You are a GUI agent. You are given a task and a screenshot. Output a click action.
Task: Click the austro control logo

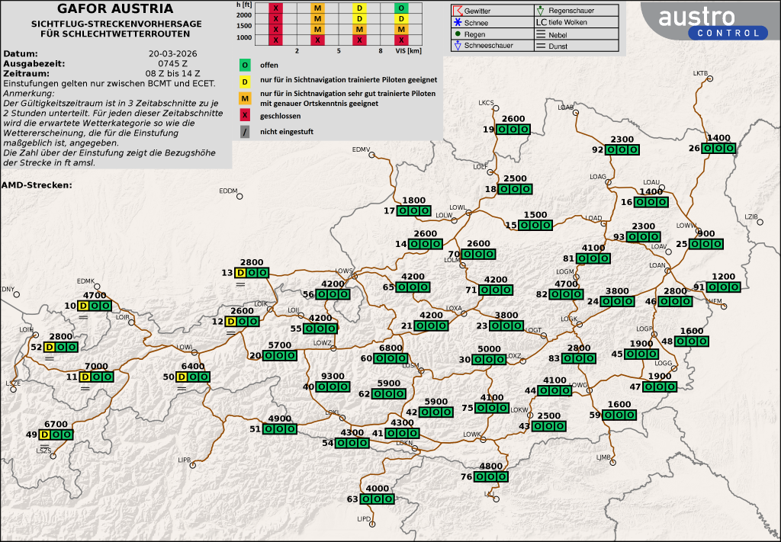click(711, 23)
